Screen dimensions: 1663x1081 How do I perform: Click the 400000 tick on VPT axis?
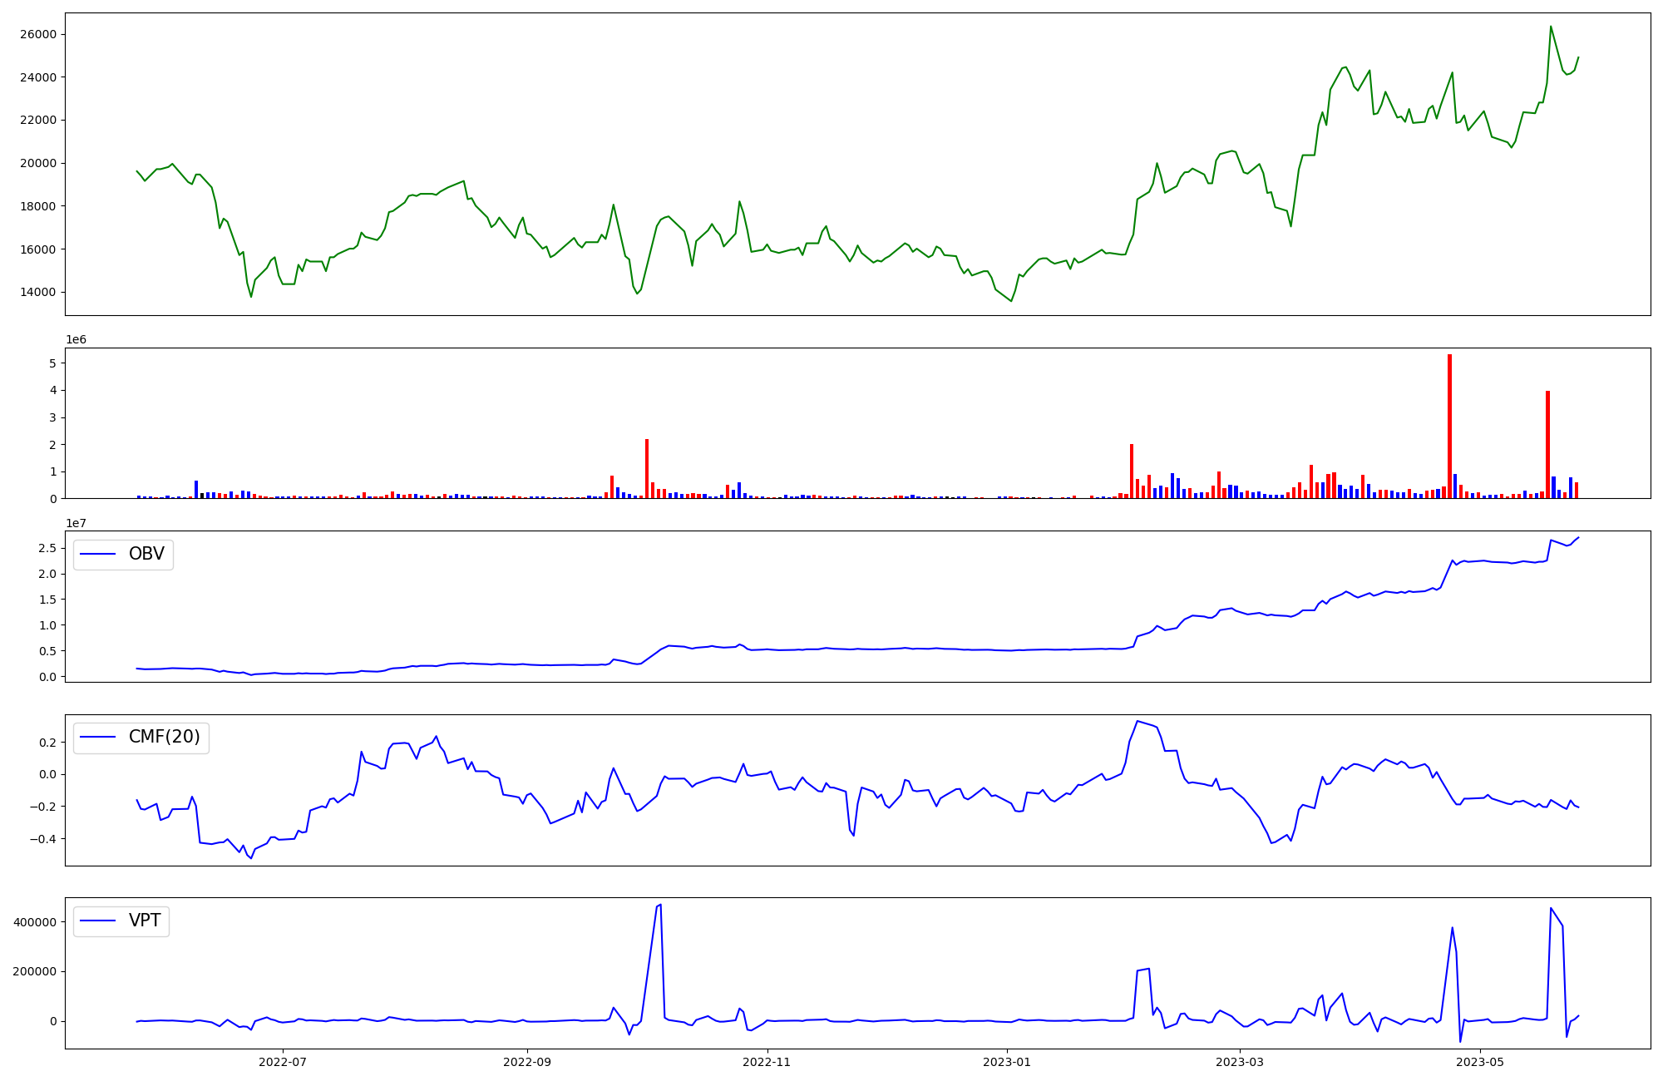pos(34,922)
